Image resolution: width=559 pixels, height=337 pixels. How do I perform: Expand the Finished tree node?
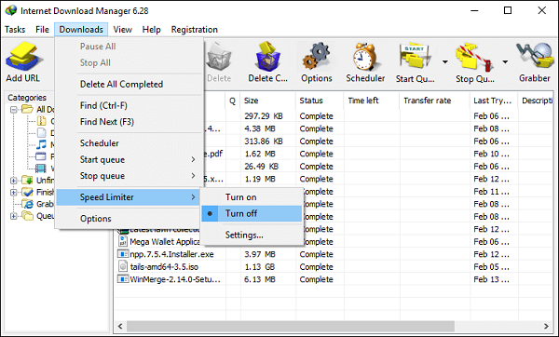click(14, 193)
